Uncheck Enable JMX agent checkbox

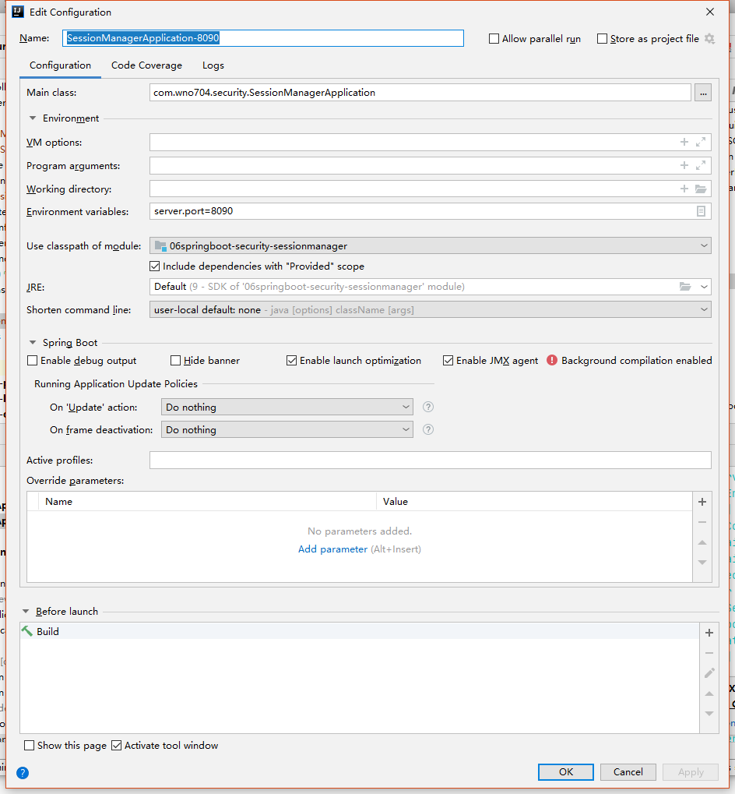tap(448, 361)
